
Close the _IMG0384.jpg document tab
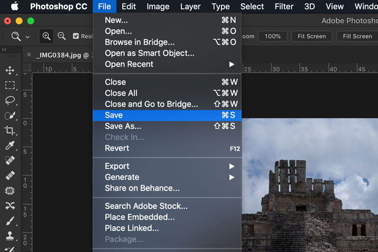[x=29, y=55]
